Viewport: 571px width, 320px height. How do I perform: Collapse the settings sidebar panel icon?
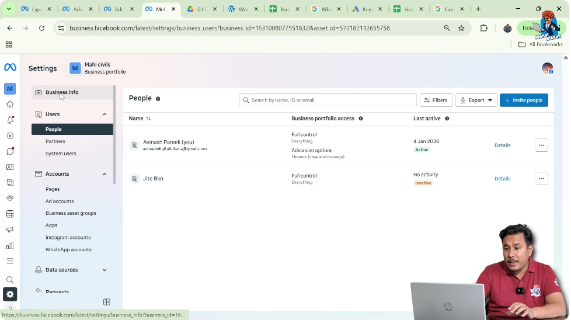point(107,302)
